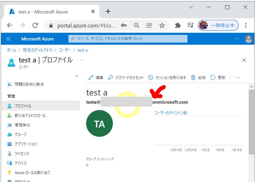This screenshot has height=182, width=255.
Task: Open ellipsis next to page title
Action: click(82, 60)
